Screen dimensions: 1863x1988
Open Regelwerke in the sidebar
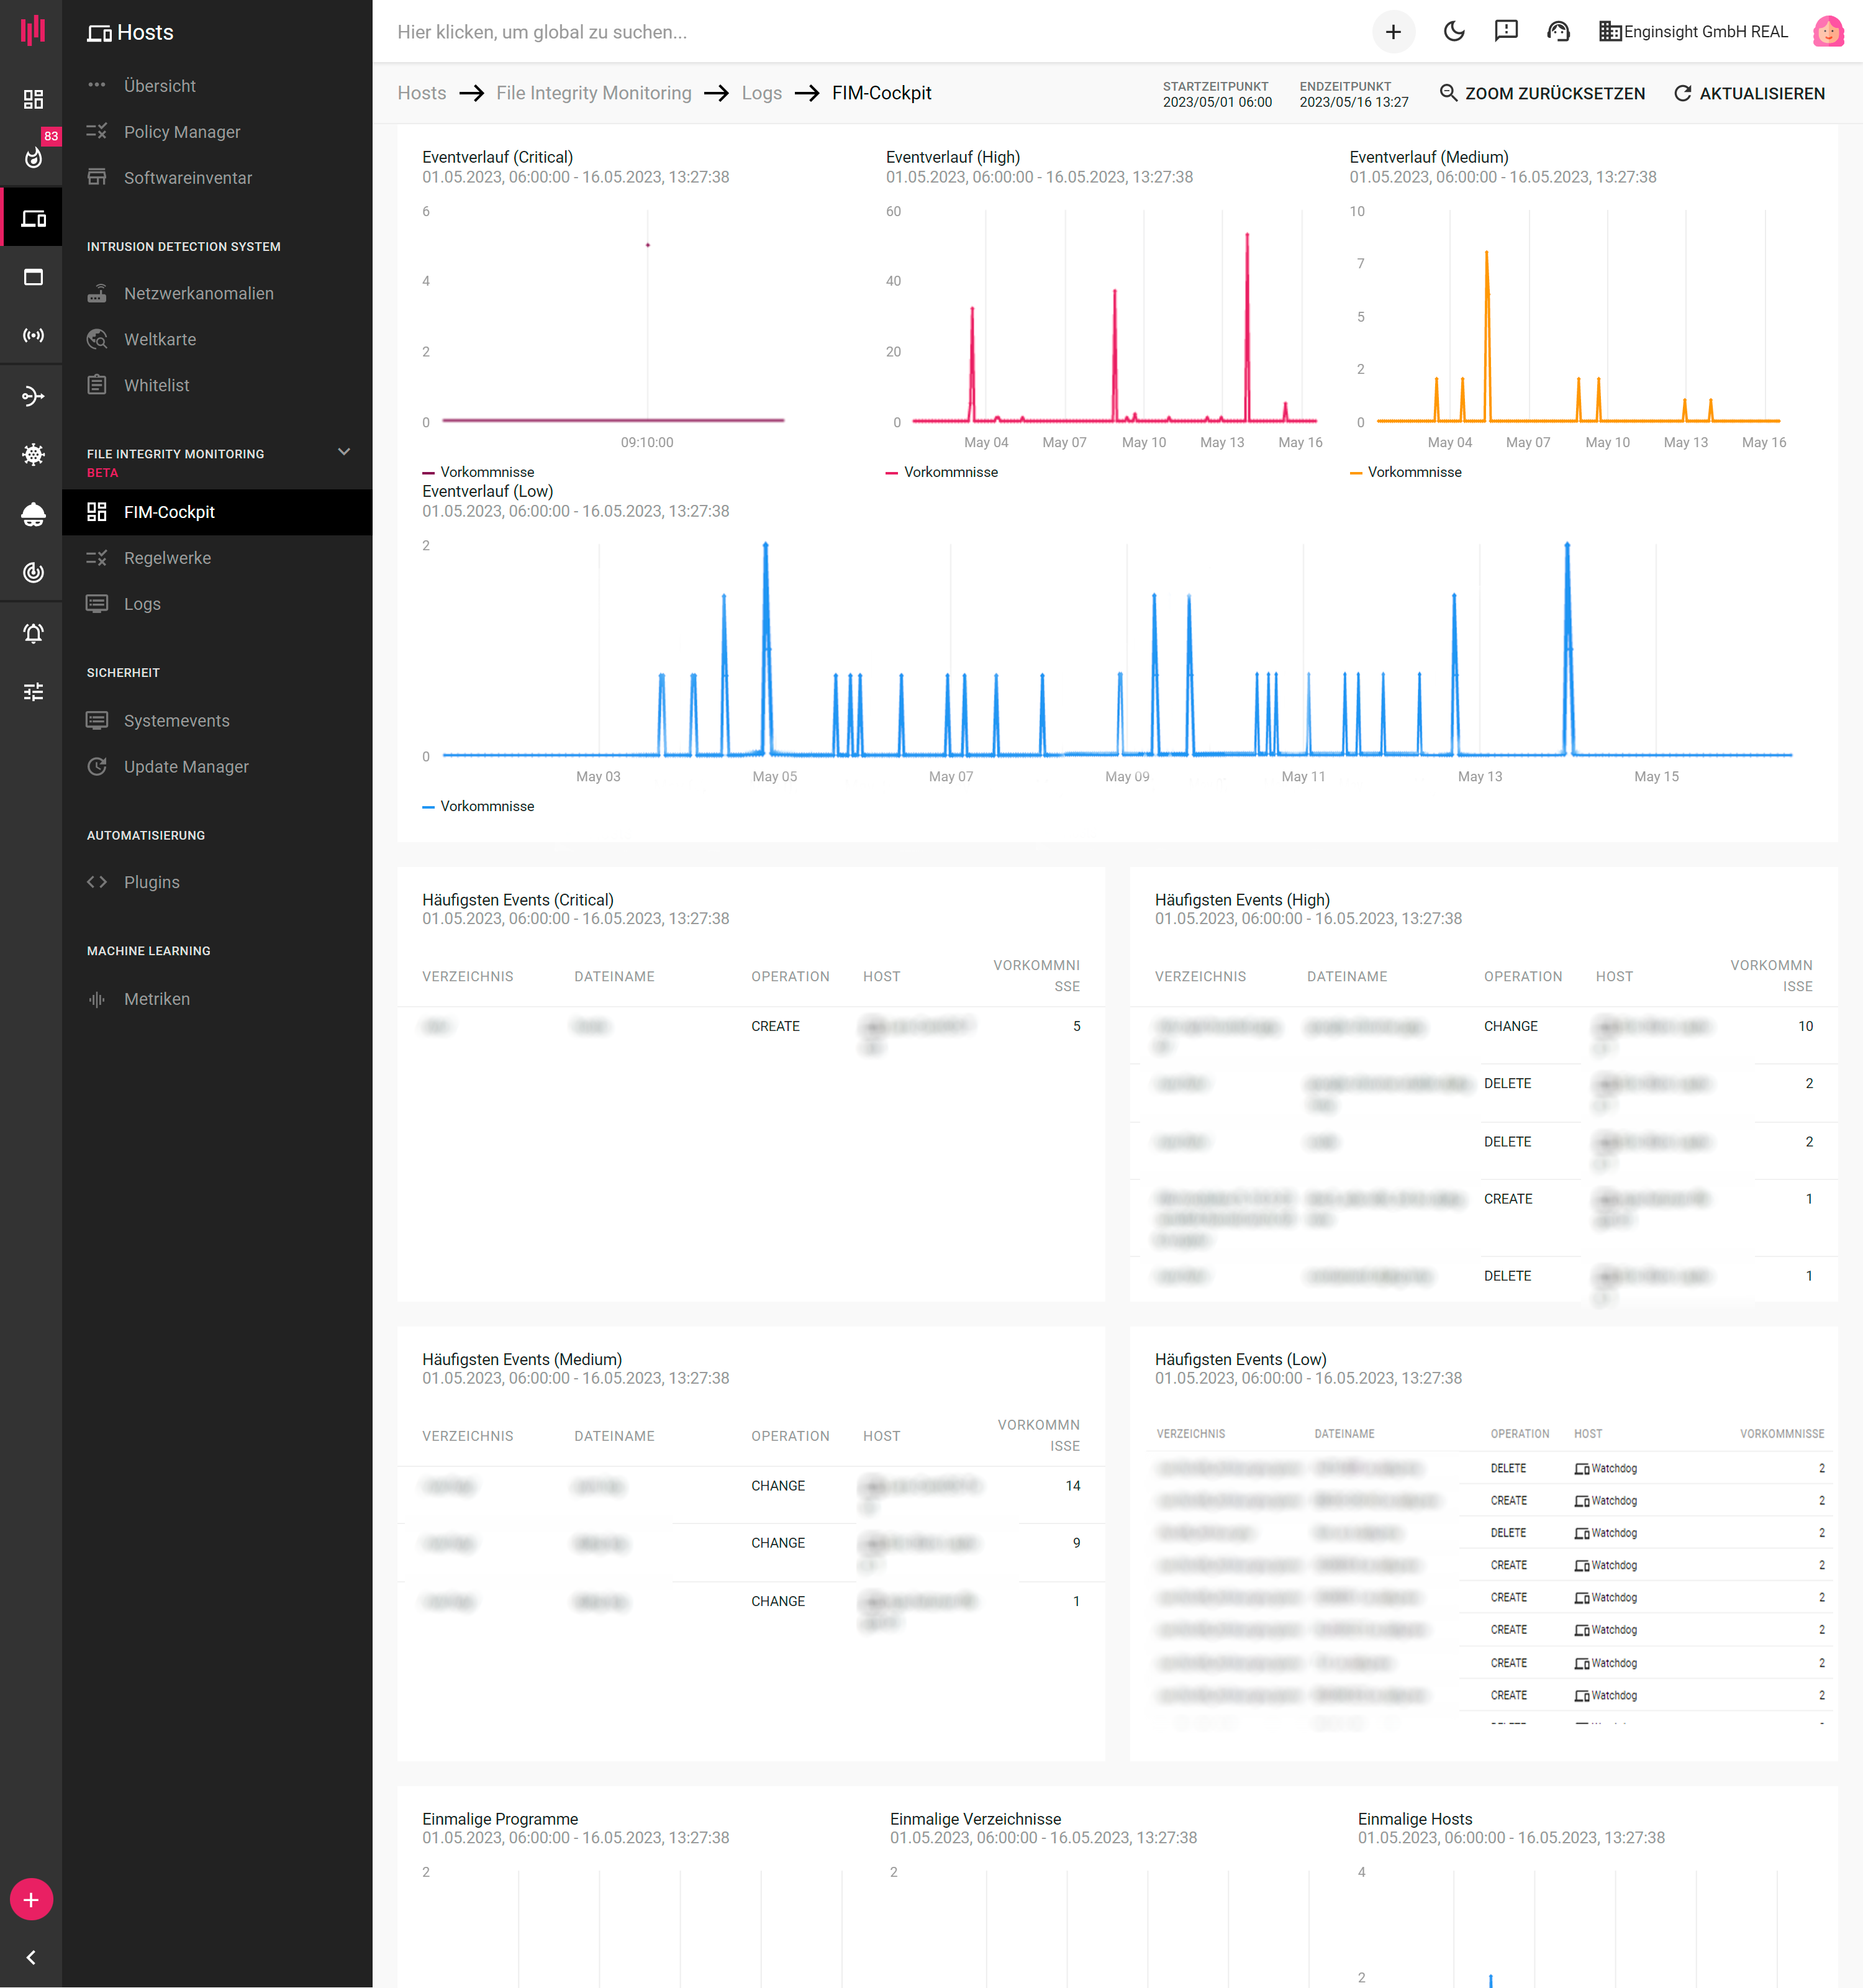167,558
